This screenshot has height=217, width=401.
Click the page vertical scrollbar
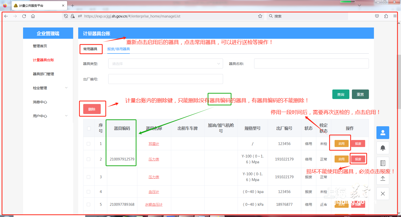(399, 82)
